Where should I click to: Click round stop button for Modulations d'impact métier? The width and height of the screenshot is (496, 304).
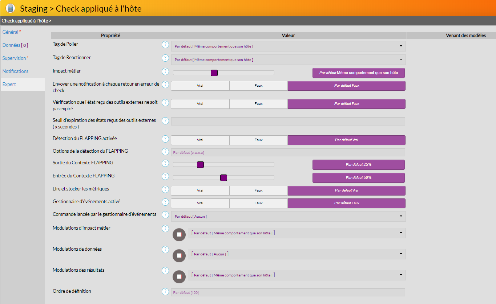coord(179,235)
